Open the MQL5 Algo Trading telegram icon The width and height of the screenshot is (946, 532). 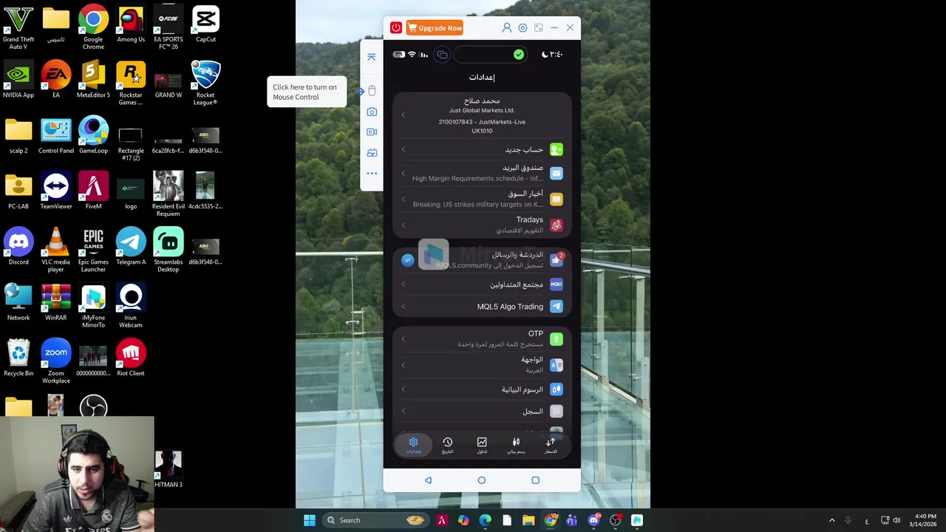click(557, 307)
